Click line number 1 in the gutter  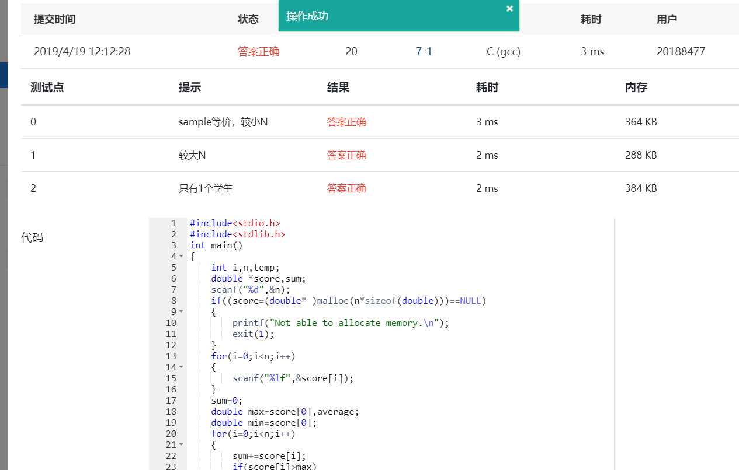(174, 223)
